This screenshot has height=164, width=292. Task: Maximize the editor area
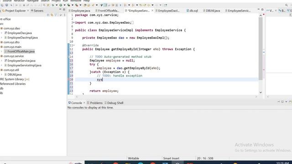(x=262, y=10)
